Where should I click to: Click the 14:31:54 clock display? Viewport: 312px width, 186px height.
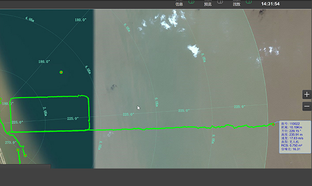(x=270, y=4)
